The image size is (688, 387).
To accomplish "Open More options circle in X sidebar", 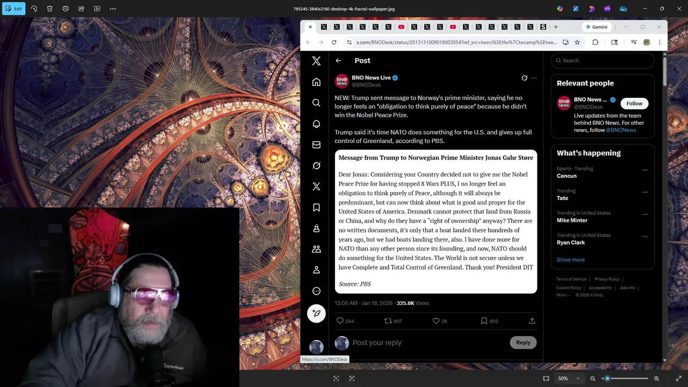I will click(316, 291).
